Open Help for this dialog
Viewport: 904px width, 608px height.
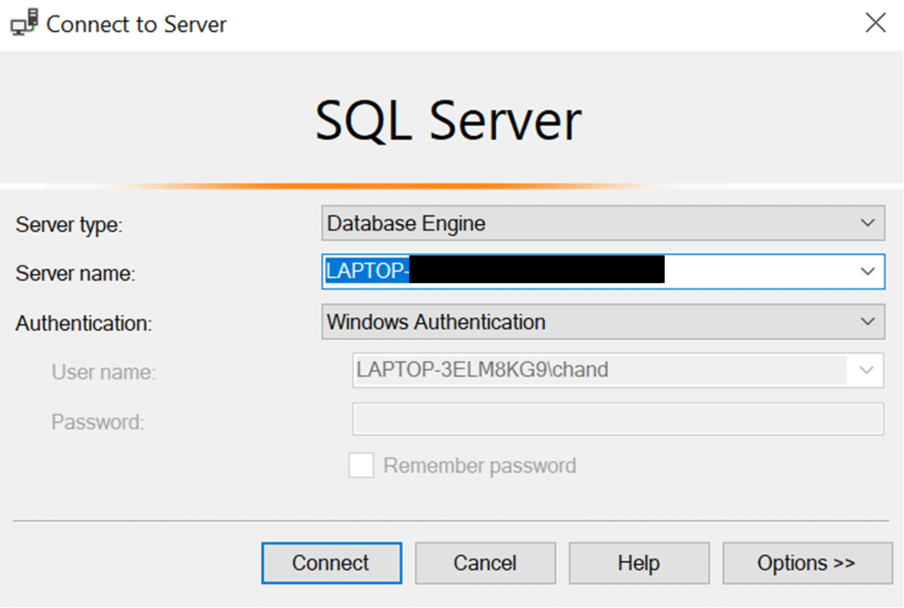[x=639, y=563]
